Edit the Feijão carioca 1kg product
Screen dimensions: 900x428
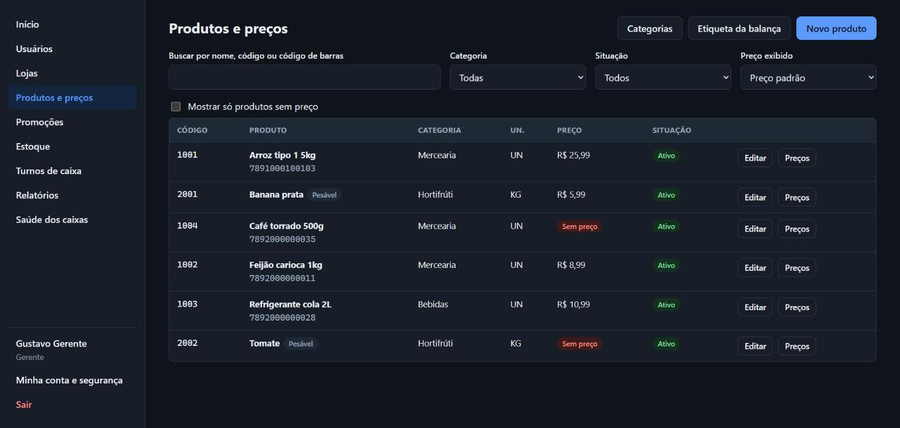coord(755,267)
